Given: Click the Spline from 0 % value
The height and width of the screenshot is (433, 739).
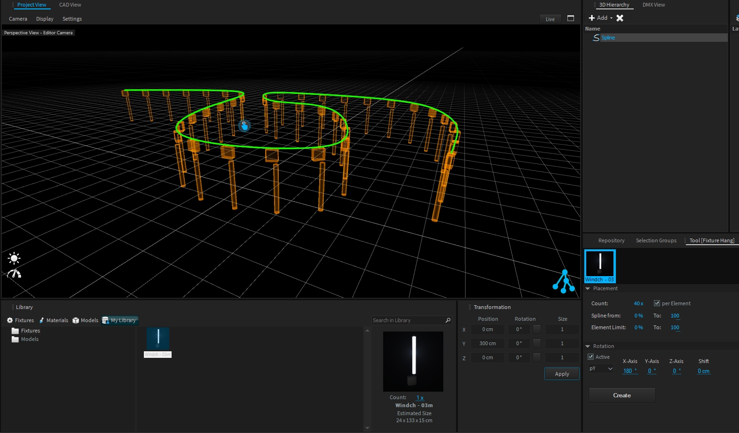Looking at the screenshot, I should (x=638, y=316).
